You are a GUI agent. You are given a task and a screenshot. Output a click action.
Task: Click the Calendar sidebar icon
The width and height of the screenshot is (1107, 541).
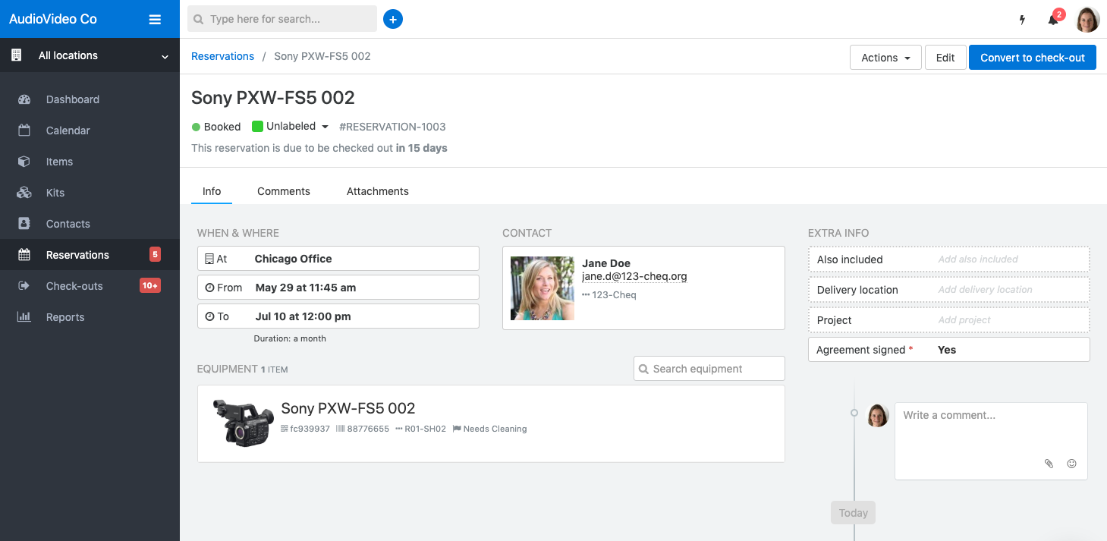pos(24,131)
